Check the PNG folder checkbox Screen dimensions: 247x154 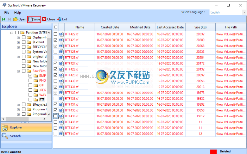pyautogui.click(x=30, y=81)
